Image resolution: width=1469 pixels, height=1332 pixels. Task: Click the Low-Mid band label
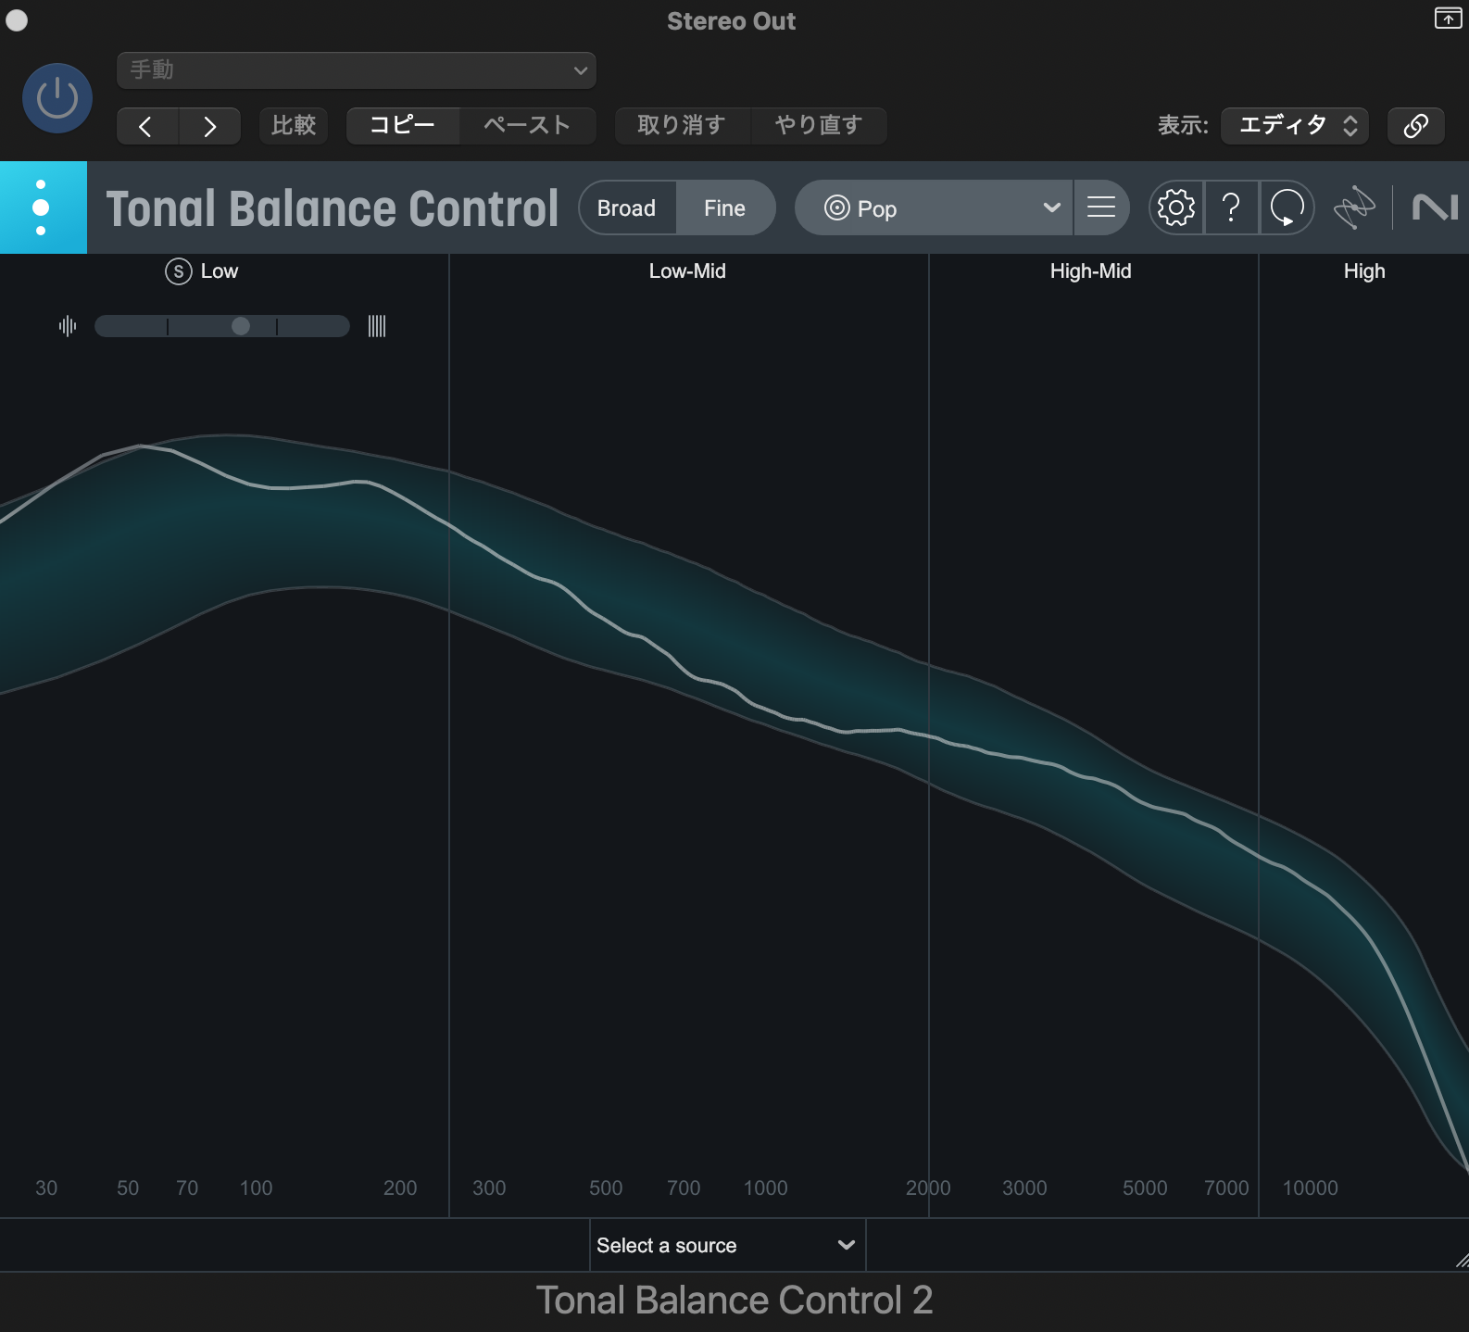(687, 271)
